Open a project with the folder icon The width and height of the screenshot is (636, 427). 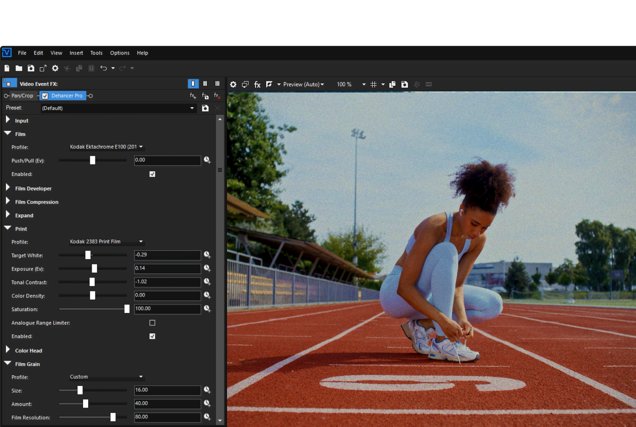[x=19, y=68]
